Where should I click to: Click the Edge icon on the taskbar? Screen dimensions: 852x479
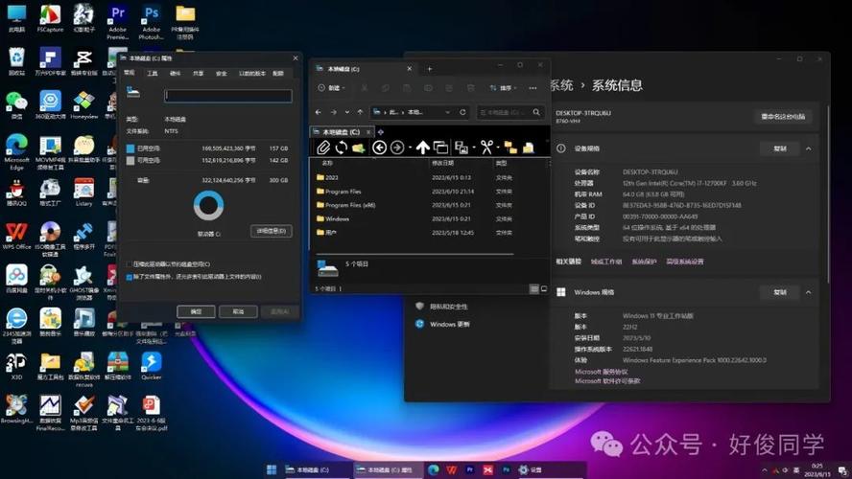tap(433, 469)
